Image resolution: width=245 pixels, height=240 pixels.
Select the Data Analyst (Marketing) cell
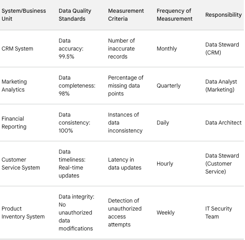click(x=220, y=86)
